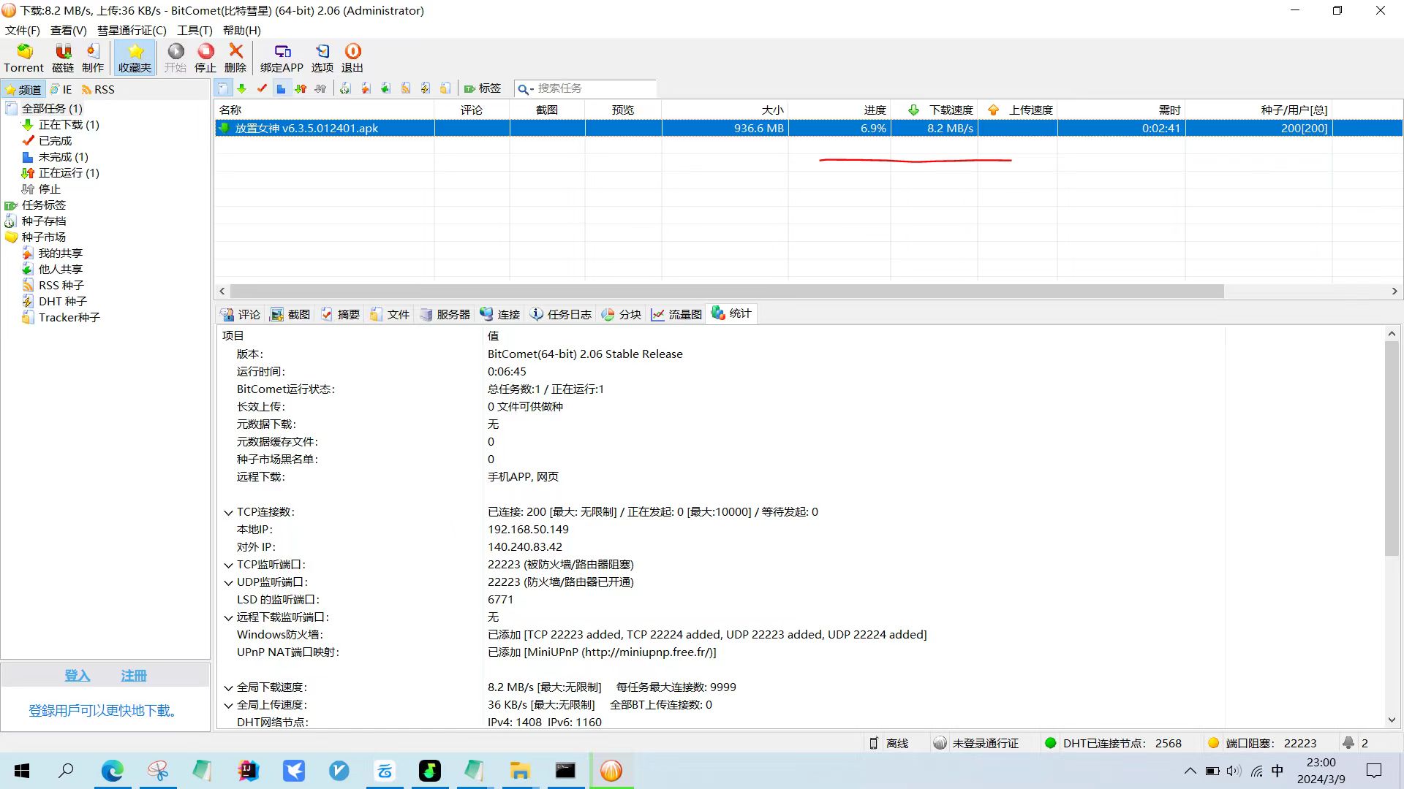Select 正在下载 (1) in the sidebar tree
1404x789 pixels.
coord(68,125)
